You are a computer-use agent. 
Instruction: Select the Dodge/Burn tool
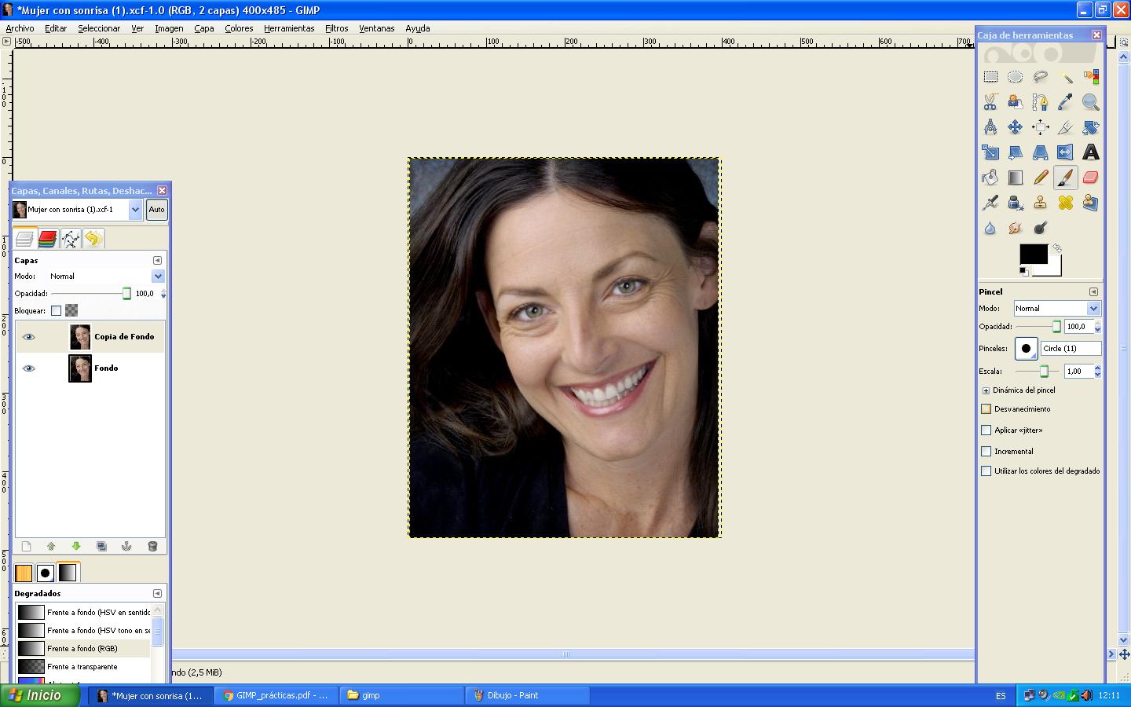[1041, 228]
